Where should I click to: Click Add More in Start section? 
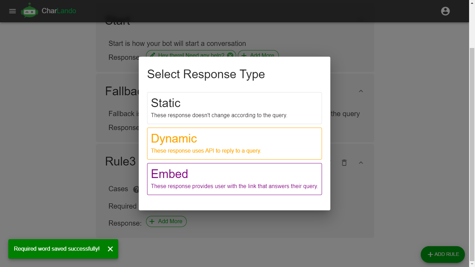click(x=258, y=55)
